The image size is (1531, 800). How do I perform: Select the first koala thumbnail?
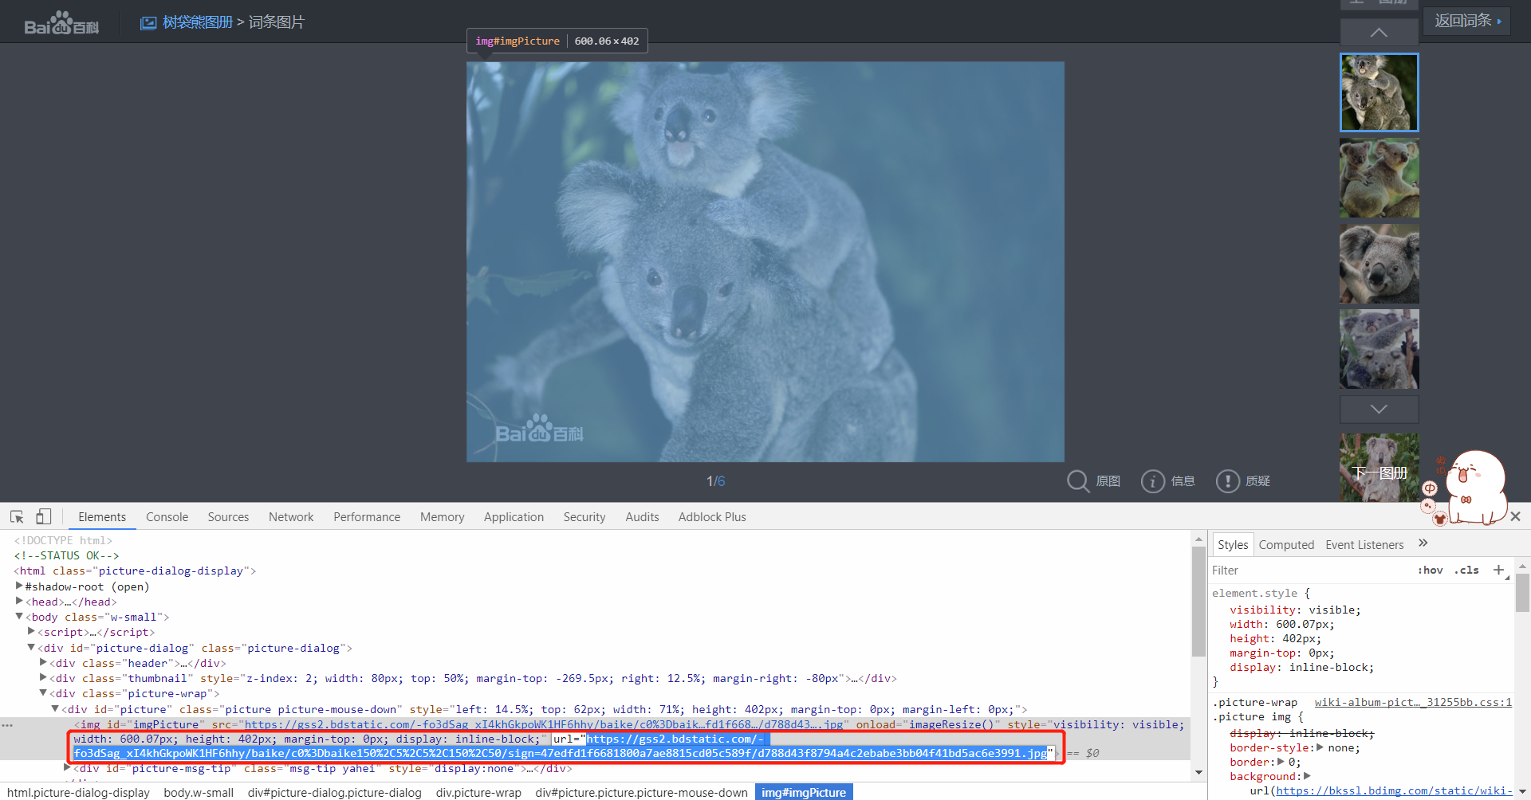click(1379, 92)
